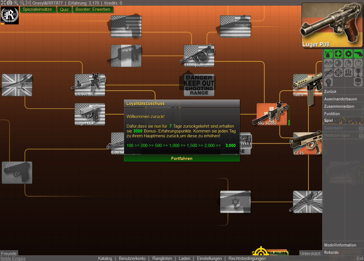
Task: Click the trophy cup icon
Action: tap(358, 72)
